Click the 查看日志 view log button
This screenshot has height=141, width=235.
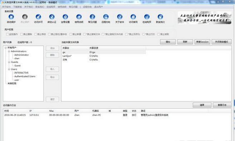[222, 105]
